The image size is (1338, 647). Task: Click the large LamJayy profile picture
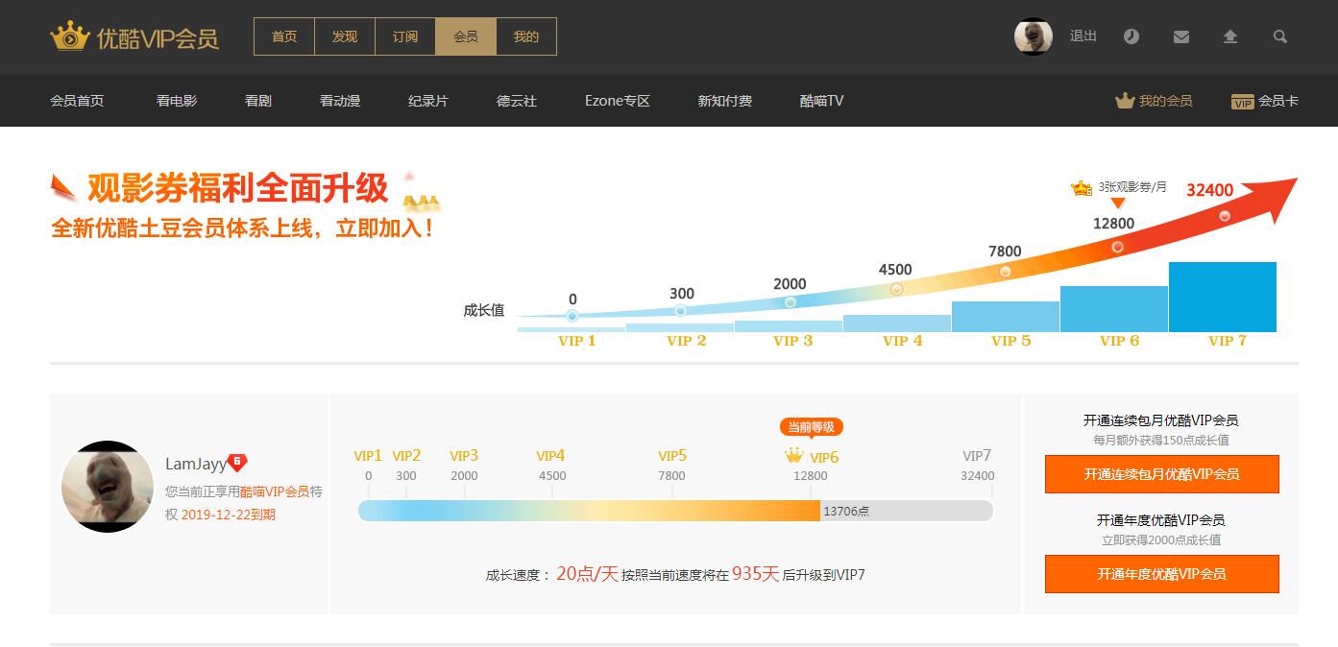tap(108, 487)
